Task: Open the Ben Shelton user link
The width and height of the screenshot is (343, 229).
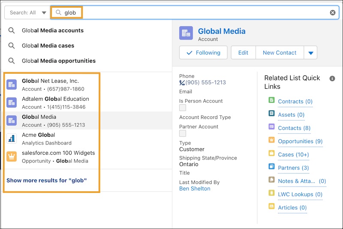Action: coord(195,189)
